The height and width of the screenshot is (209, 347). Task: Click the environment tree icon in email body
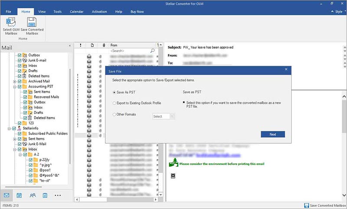[x=173, y=163]
